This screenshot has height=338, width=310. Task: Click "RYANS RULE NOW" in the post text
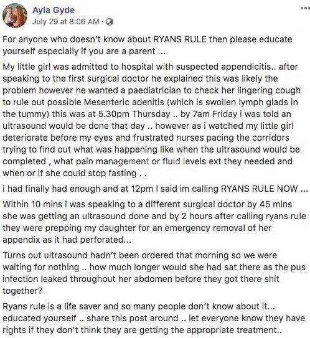pos(260,189)
